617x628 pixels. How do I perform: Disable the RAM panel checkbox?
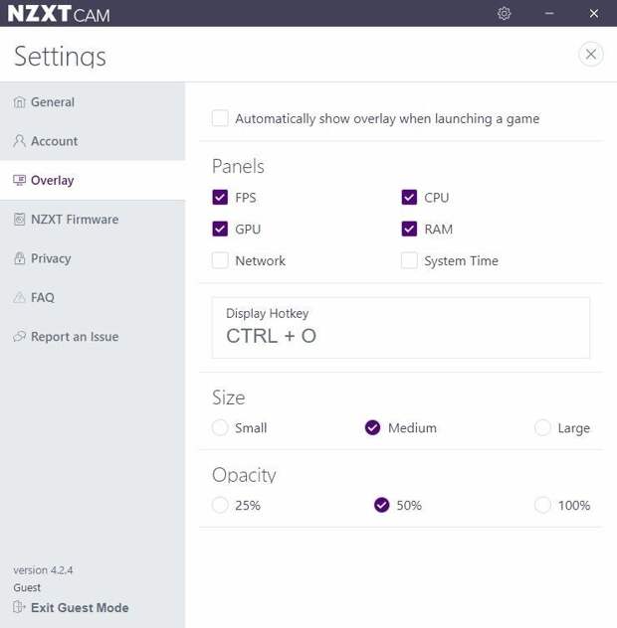coord(409,230)
